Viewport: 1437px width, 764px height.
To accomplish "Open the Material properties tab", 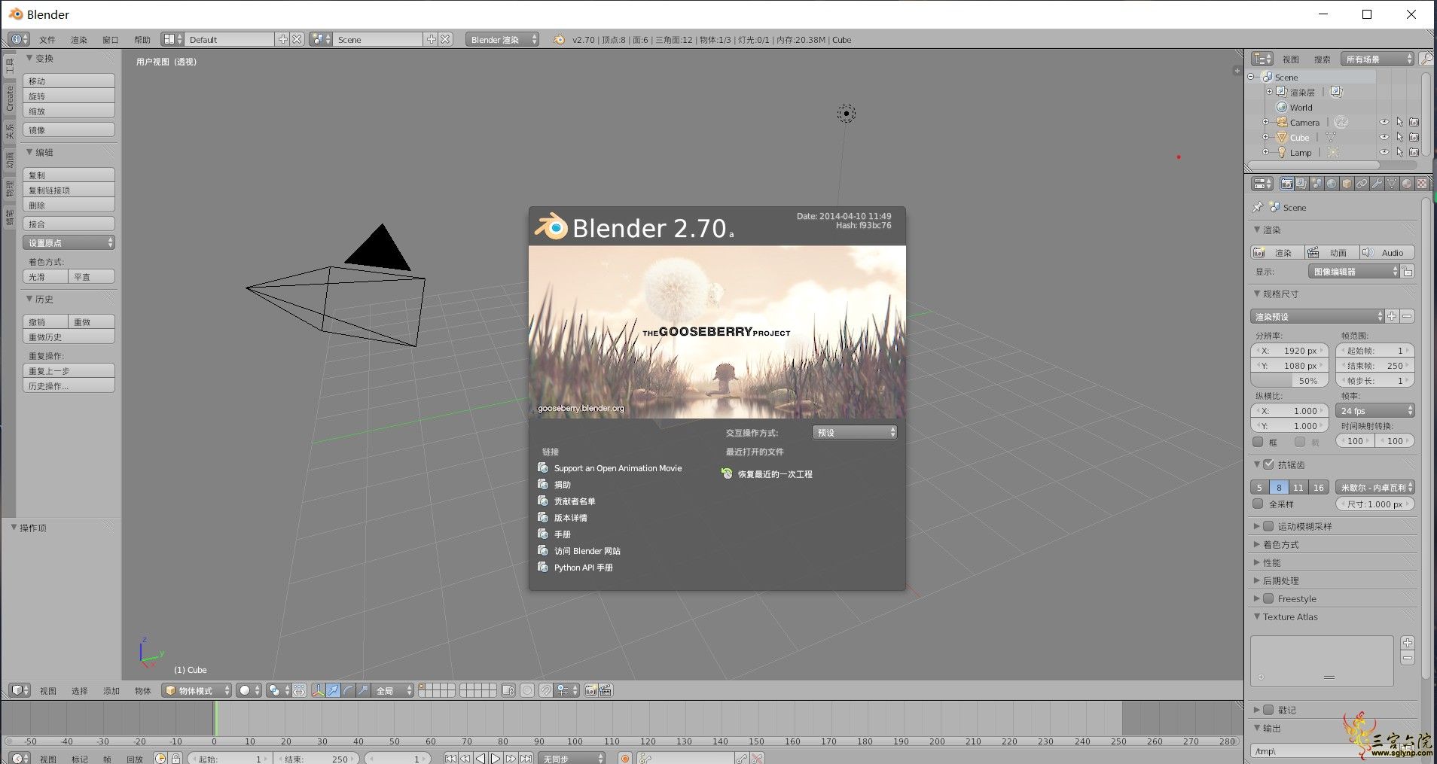I will [1407, 184].
